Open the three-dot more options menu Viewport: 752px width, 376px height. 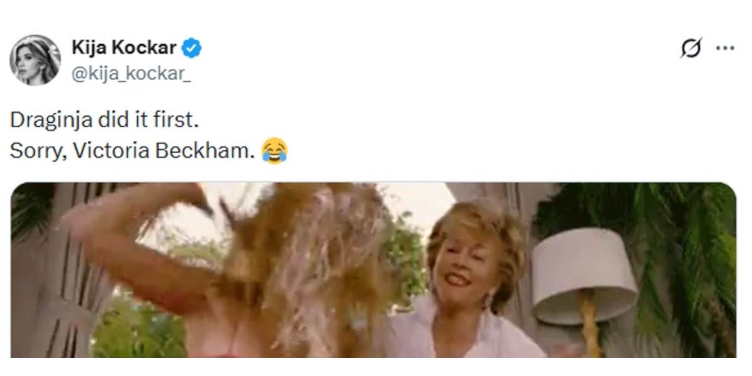pyautogui.click(x=725, y=49)
